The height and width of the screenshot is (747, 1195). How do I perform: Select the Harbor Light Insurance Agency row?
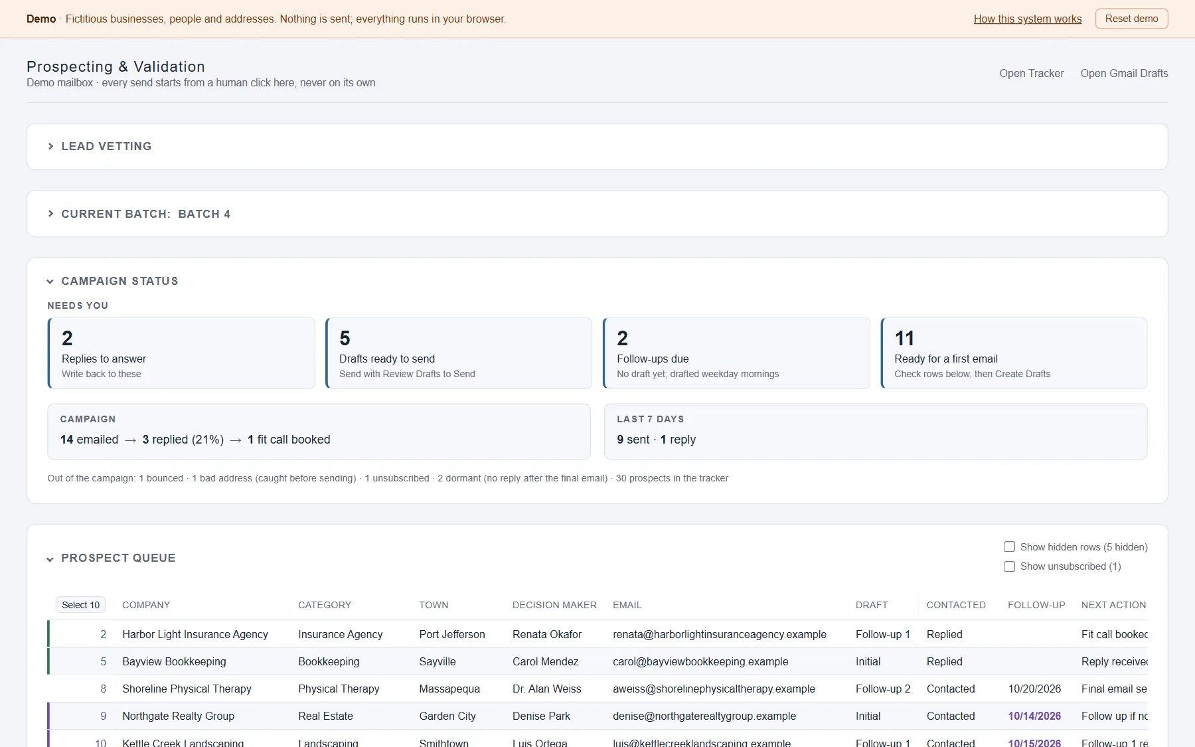[597, 634]
